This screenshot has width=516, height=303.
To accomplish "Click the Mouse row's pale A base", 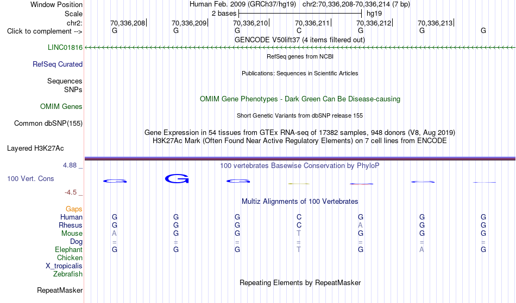I will coord(114,234).
